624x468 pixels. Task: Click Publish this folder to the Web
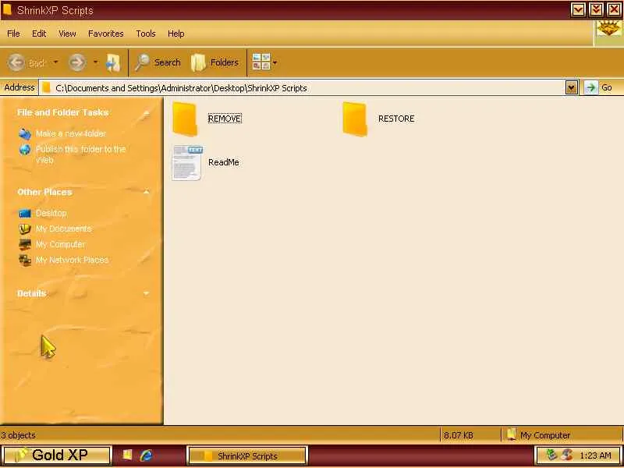point(80,154)
